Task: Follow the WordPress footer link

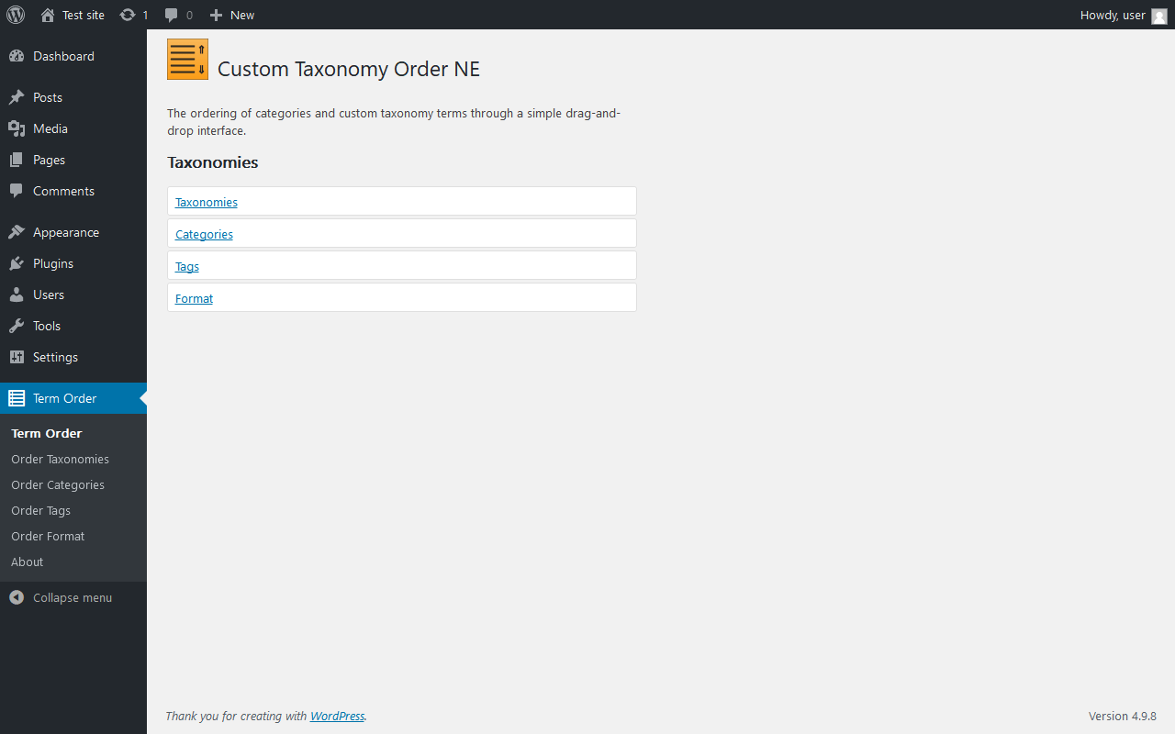Action: [337, 716]
